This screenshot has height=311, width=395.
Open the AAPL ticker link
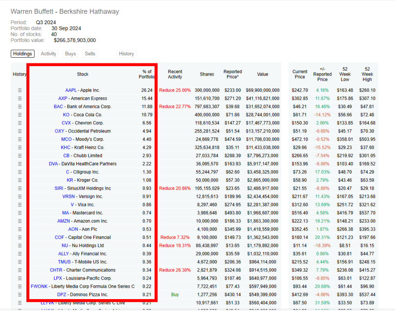71,90
